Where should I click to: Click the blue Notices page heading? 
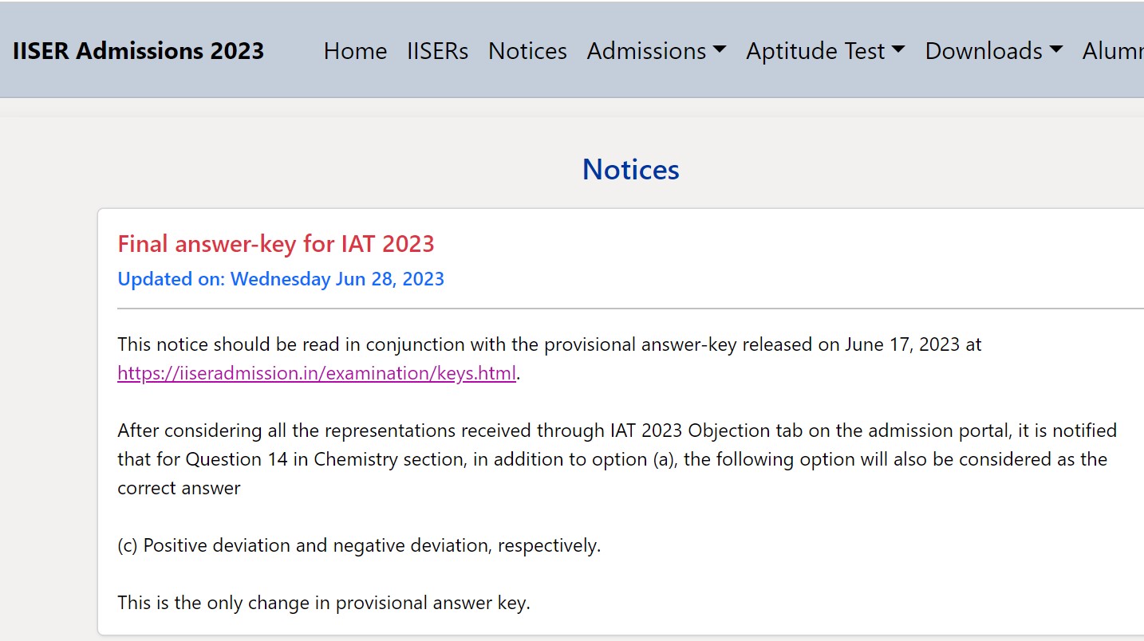630,169
